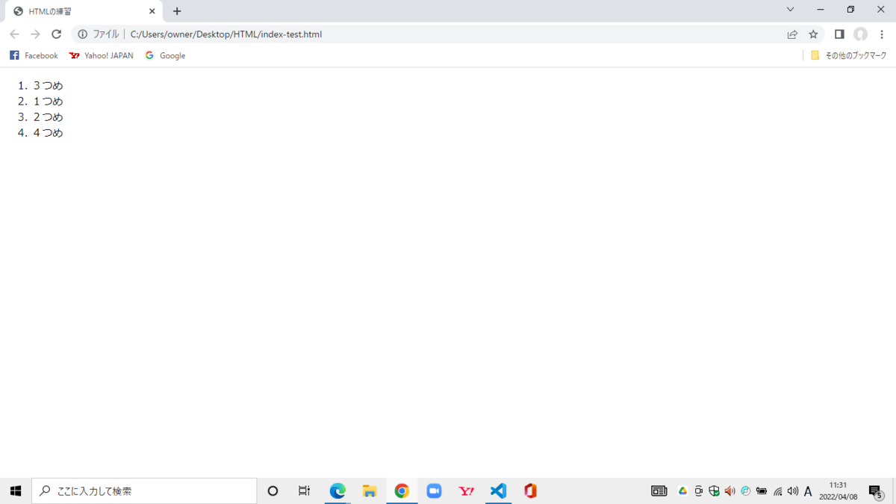
Task: Expand the tab search chevron
Action: [x=790, y=10]
